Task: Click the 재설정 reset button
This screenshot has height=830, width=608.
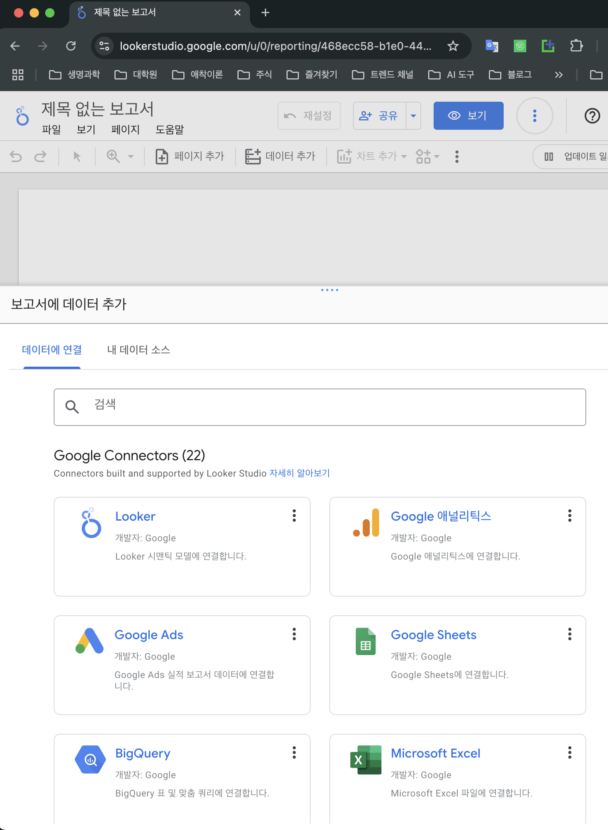Action: 309,116
